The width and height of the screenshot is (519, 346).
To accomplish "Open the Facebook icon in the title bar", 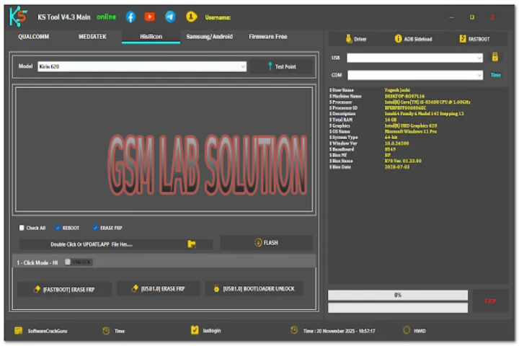I will [x=130, y=17].
